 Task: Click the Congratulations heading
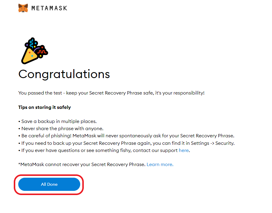pos(64,74)
